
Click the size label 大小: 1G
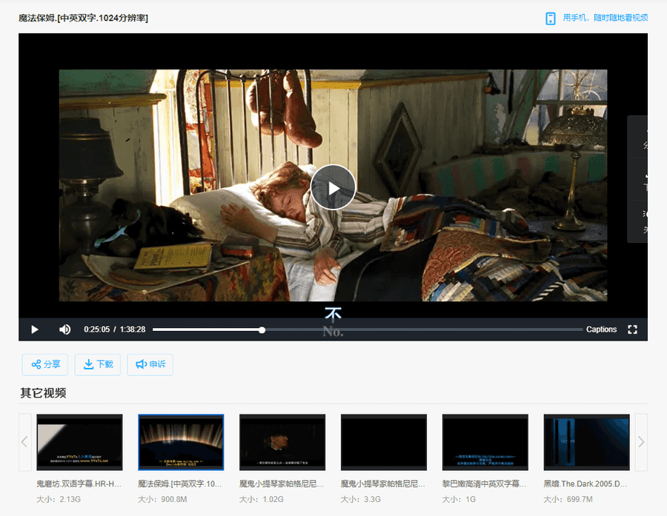[459, 499]
